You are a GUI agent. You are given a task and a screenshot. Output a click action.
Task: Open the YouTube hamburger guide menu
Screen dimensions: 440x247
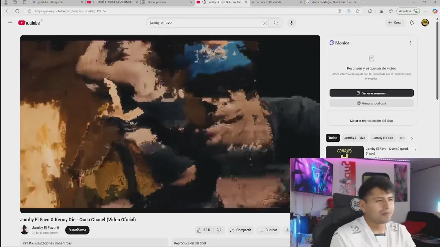tap(10, 23)
